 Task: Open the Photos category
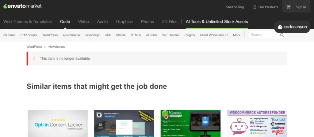[x=147, y=22]
